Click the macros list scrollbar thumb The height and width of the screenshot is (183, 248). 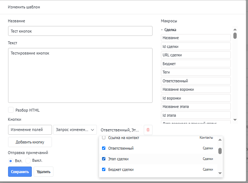[x=235, y=36]
